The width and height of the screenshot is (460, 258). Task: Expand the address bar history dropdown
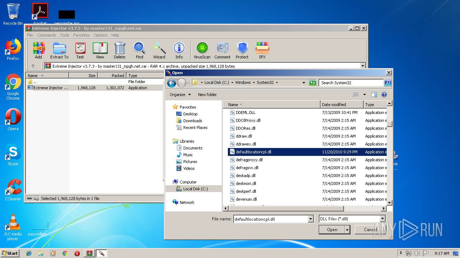[x=304, y=82]
